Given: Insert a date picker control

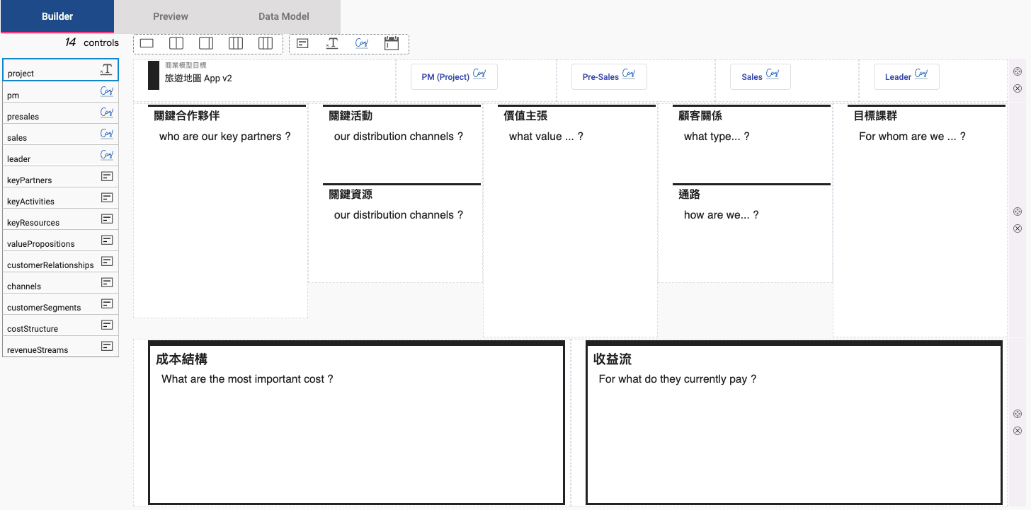Looking at the screenshot, I should tap(392, 43).
